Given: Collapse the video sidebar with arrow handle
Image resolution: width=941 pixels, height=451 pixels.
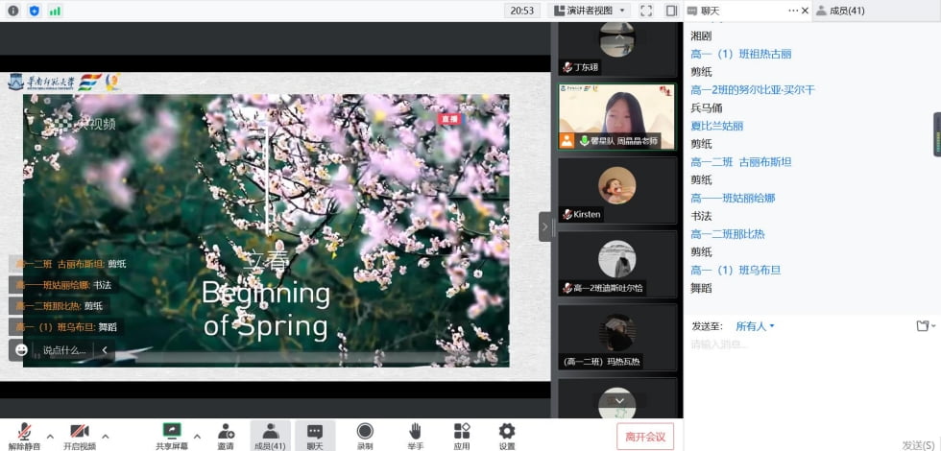Looking at the screenshot, I should tap(544, 226).
